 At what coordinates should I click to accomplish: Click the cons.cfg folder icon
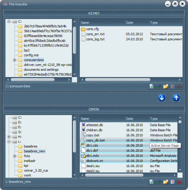83,29
